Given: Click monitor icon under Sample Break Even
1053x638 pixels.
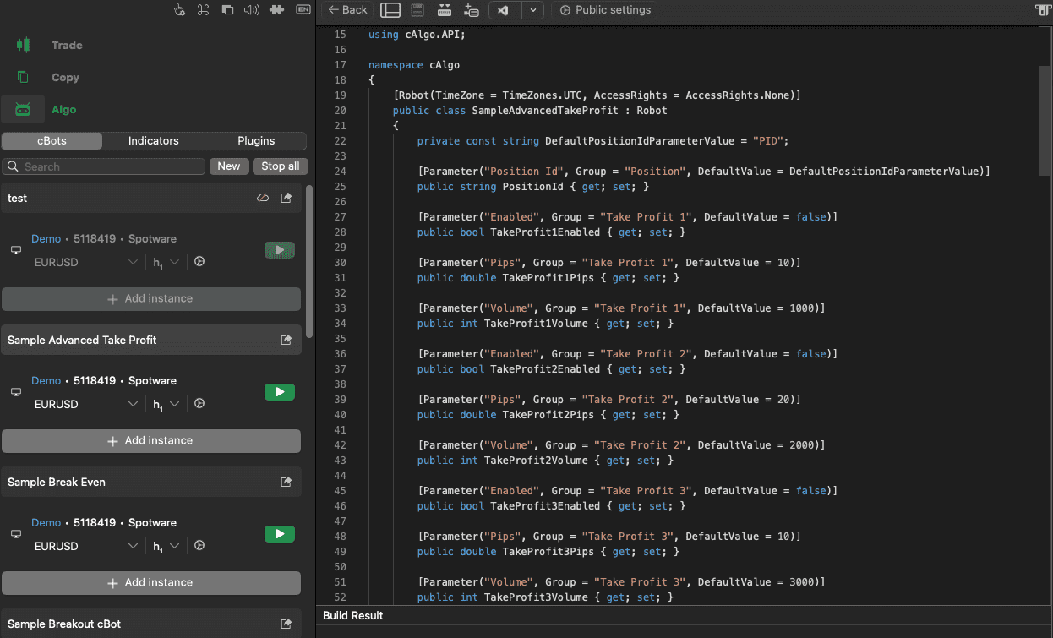Looking at the screenshot, I should click(15, 535).
